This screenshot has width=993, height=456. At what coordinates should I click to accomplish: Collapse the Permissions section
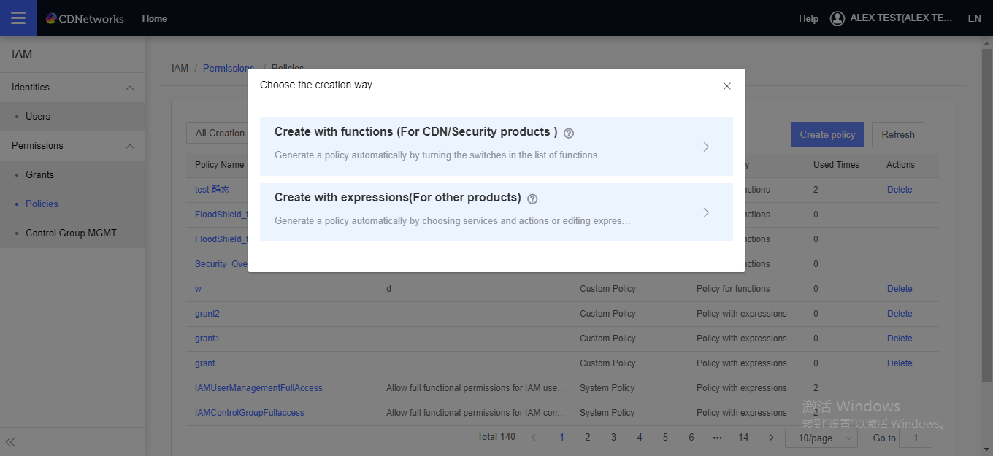130,146
